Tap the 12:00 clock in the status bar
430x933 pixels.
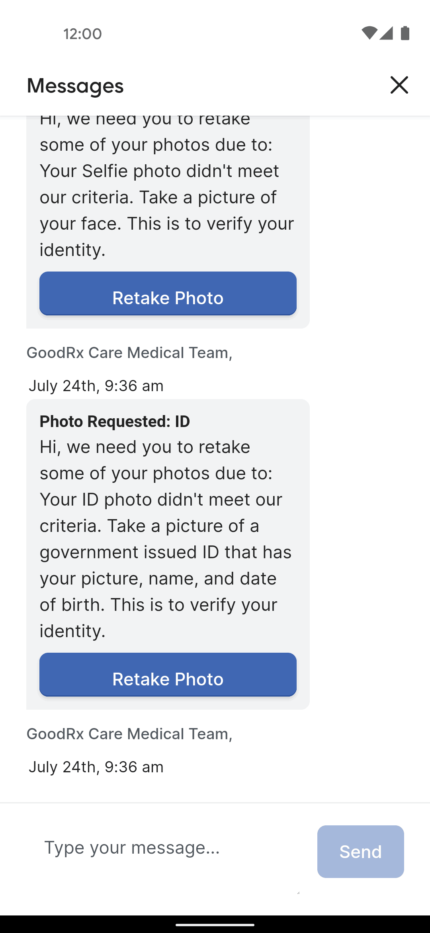coord(82,34)
